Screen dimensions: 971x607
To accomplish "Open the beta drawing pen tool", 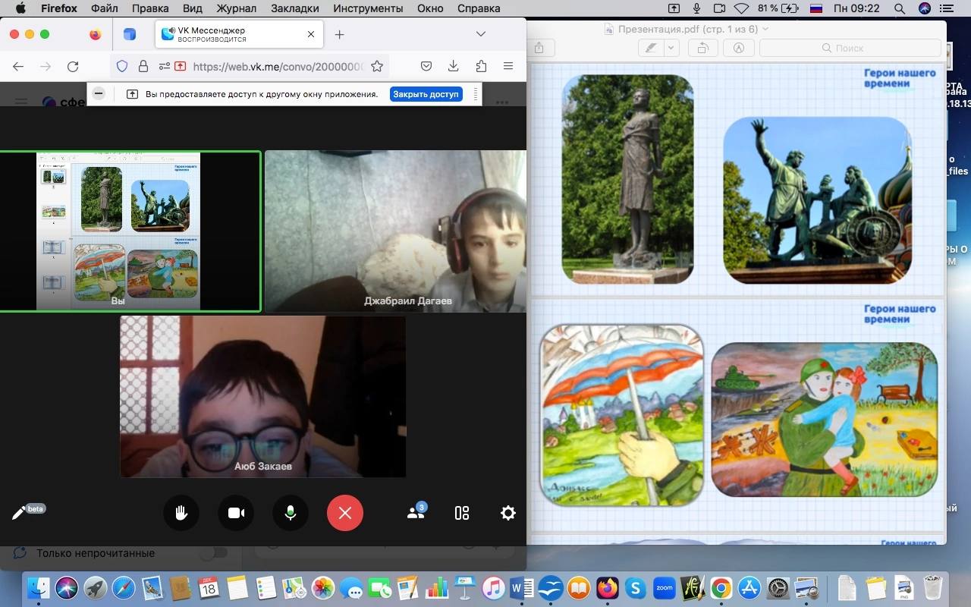I will pyautogui.click(x=20, y=514).
